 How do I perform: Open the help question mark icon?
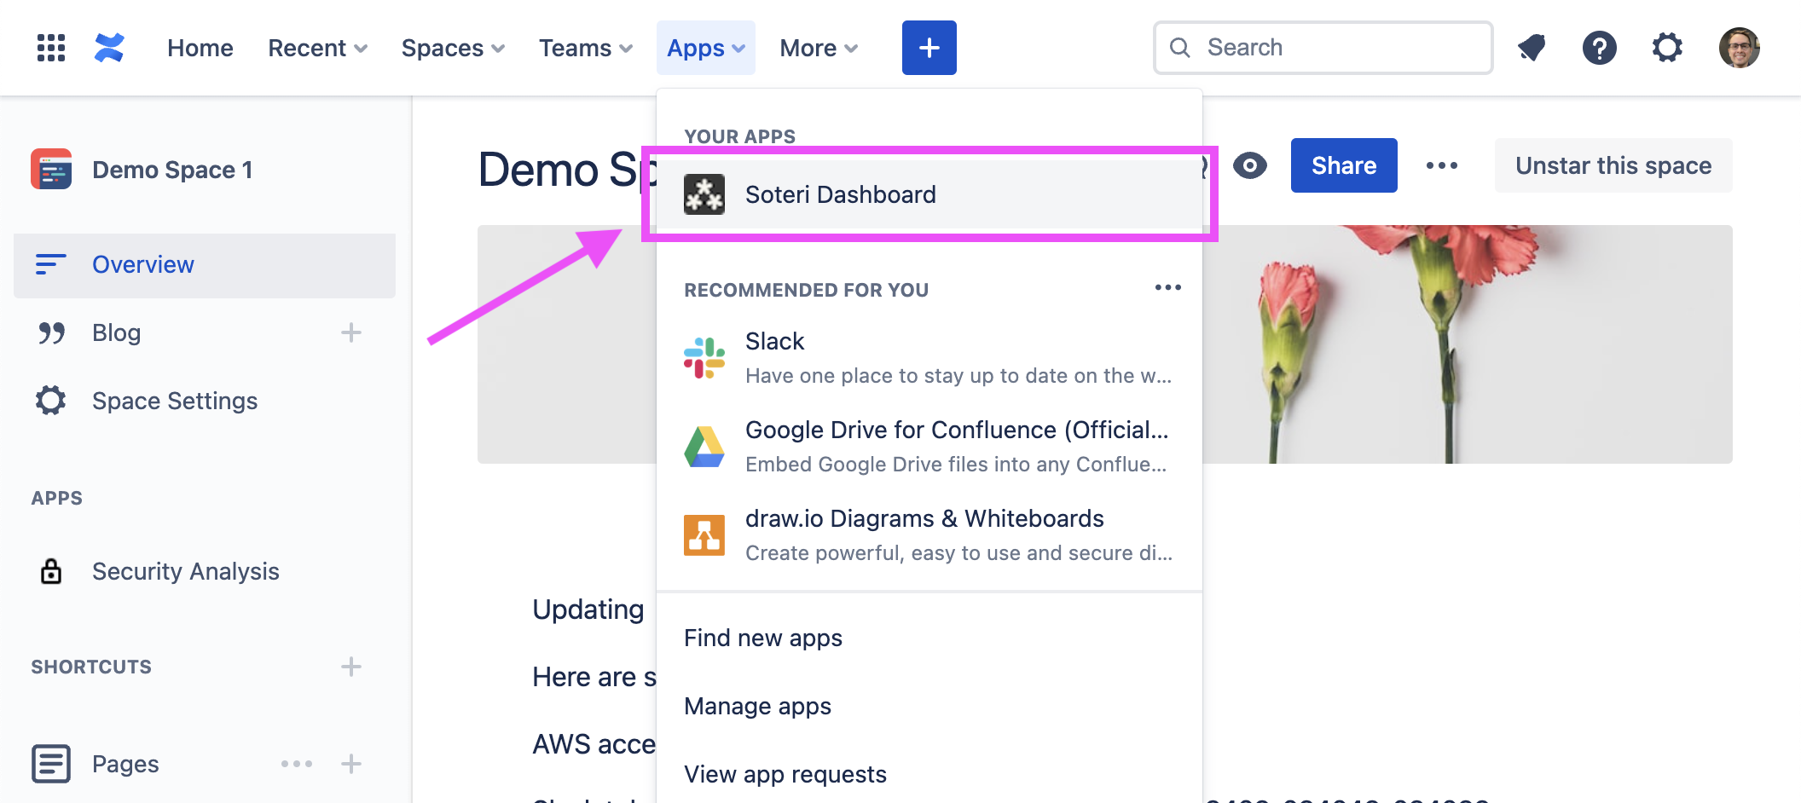pyautogui.click(x=1600, y=48)
